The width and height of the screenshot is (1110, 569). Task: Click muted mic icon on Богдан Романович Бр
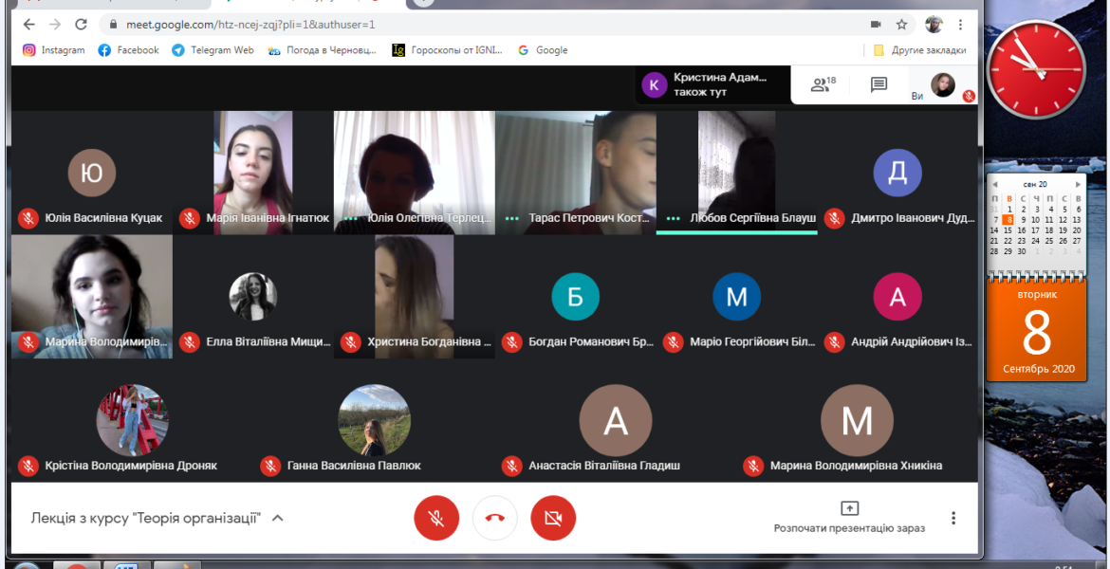(511, 341)
